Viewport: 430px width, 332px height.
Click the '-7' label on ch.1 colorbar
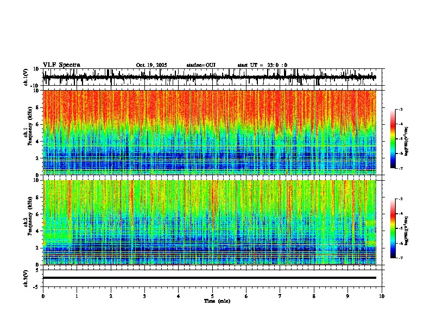coord(401,168)
